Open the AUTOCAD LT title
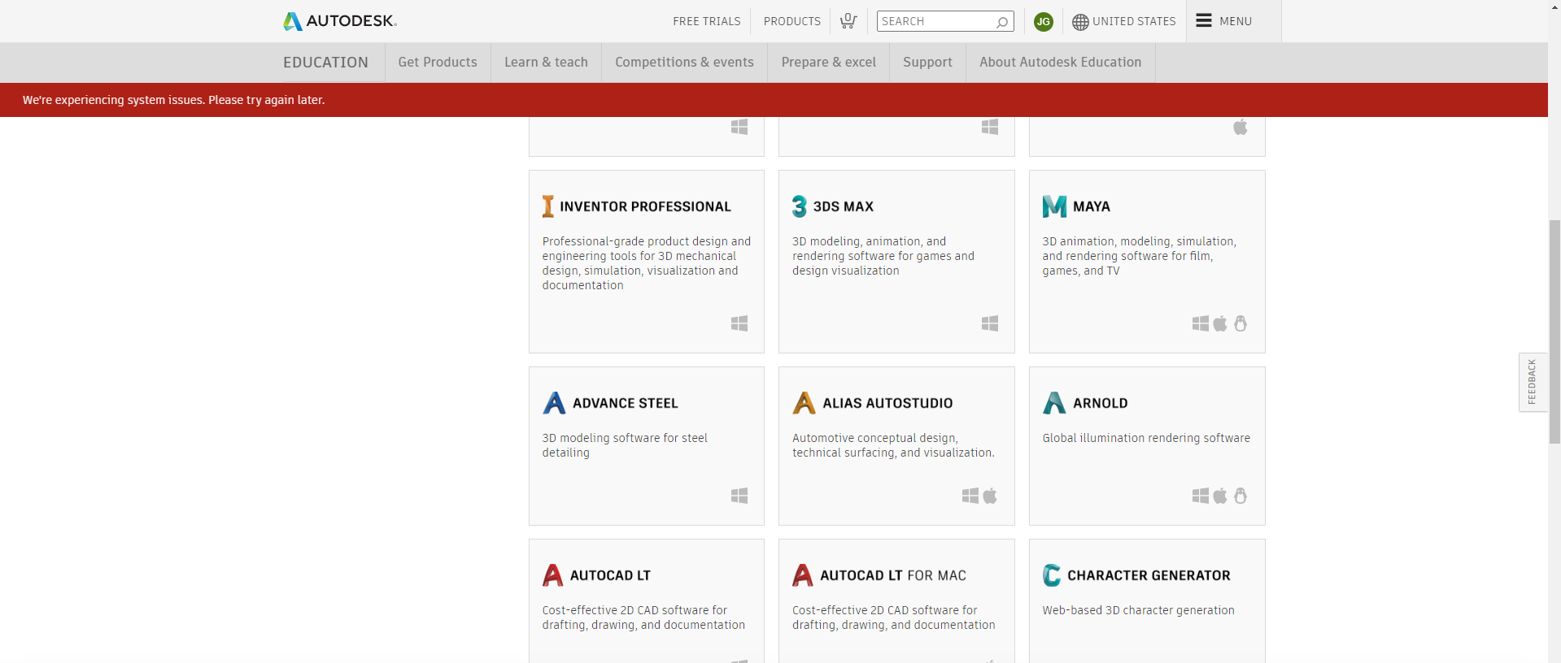 point(610,575)
